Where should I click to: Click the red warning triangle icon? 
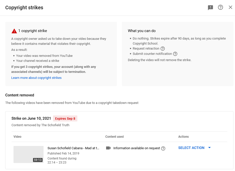click(14, 31)
